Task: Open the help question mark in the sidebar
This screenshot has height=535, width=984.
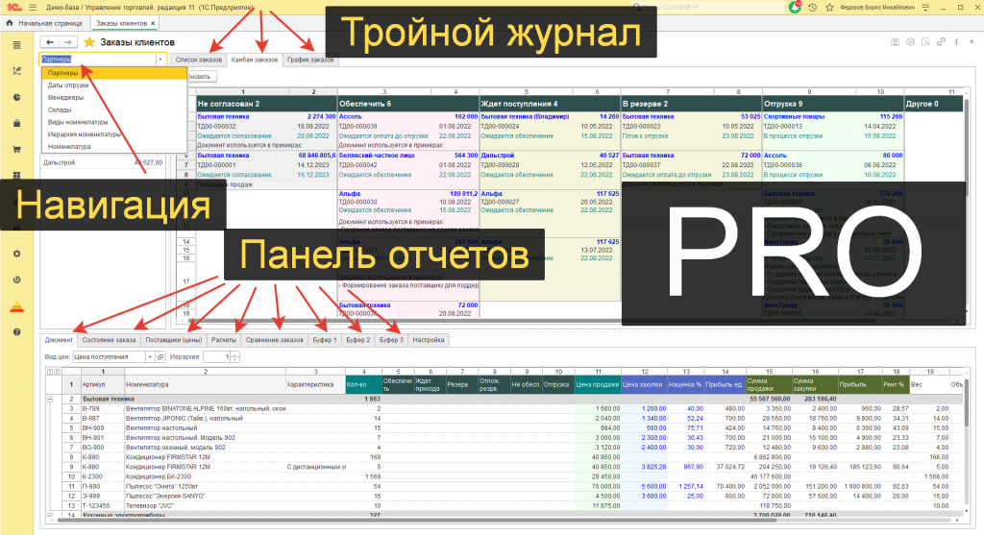Action: point(17,331)
